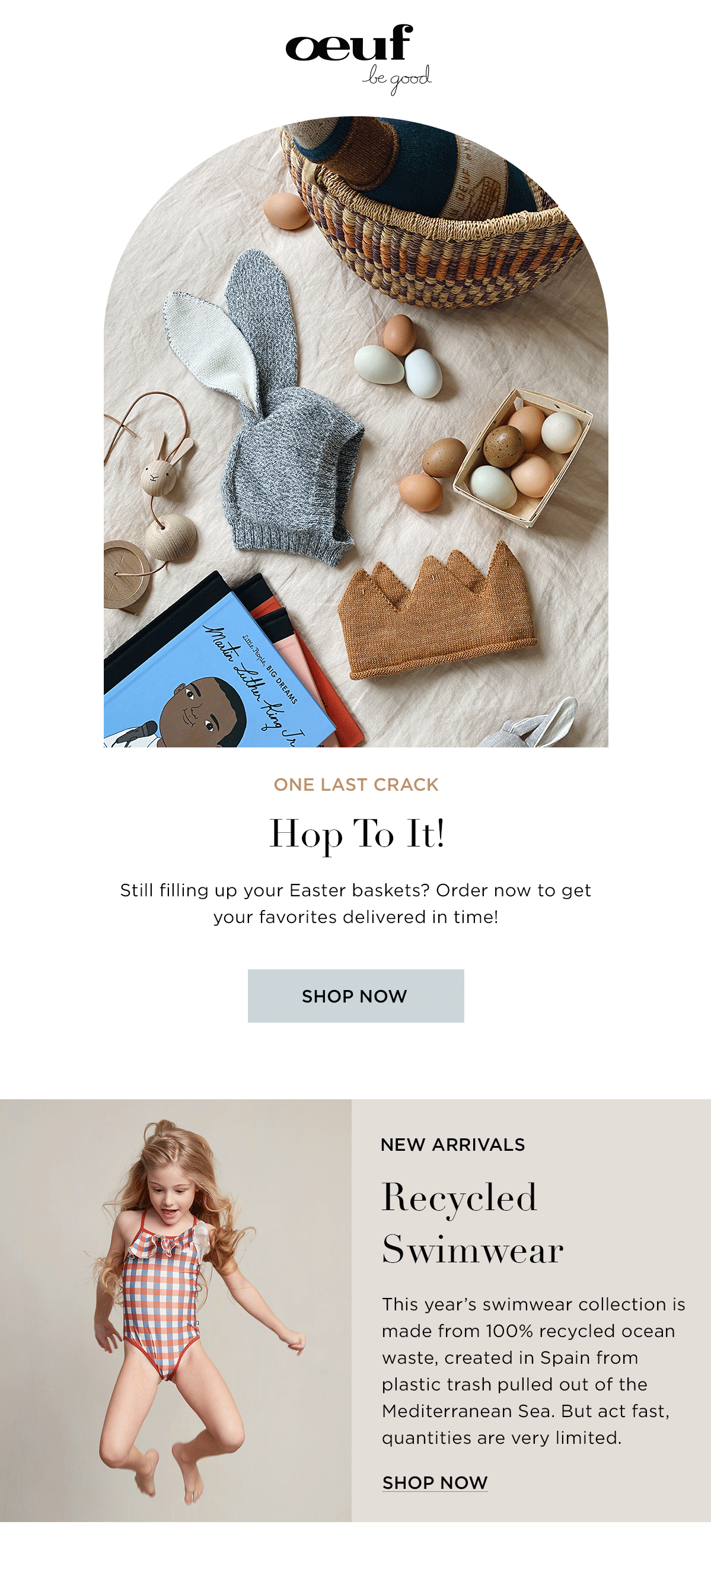This screenshot has width=711, height=1569.
Task: Click the pair of pale blue eggs
Action: point(398,370)
